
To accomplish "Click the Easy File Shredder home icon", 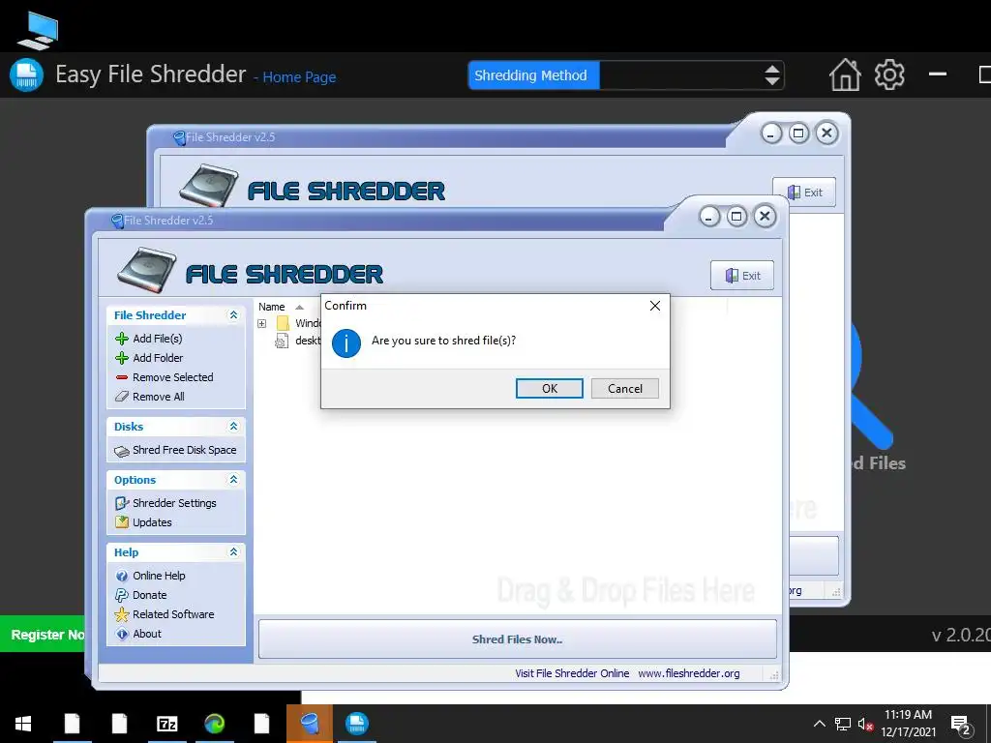I will 845,75.
